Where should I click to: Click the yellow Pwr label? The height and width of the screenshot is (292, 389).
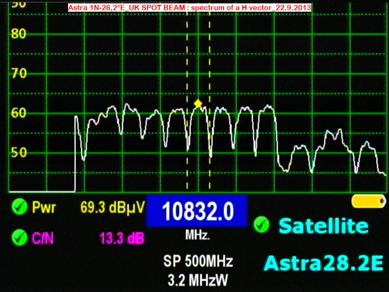(44, 208)
